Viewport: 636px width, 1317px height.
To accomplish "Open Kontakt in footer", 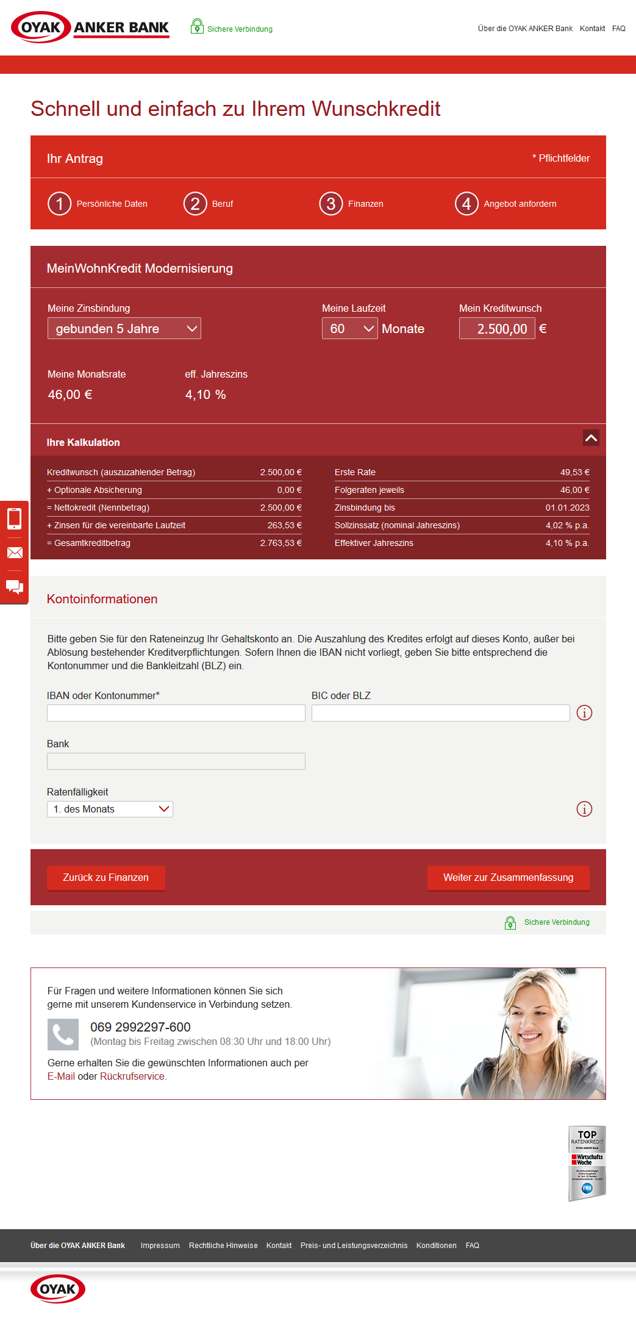I will click(279, 1246).
